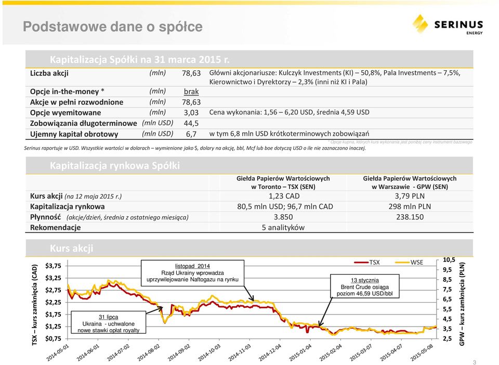Click the 'Serinus raportuje w USD' footnote
The image size is (499, 365).
point(195,148)
